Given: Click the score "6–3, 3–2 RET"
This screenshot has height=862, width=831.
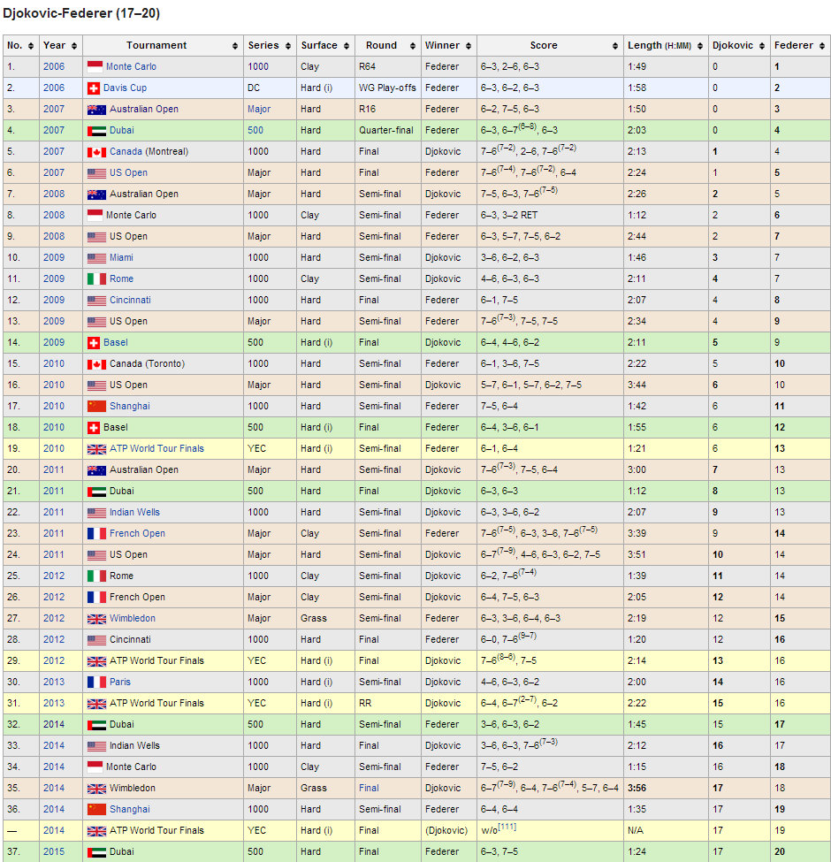Looking at the screenshot, I should tap(509, 216).
